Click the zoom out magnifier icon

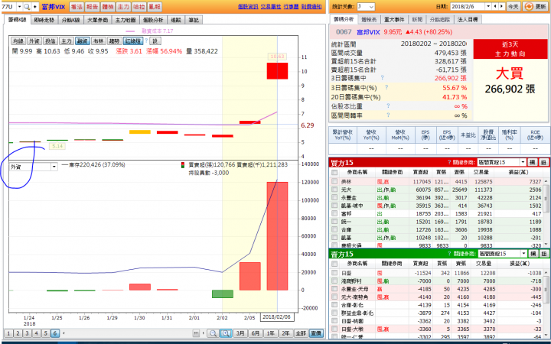tap(213, 333)
